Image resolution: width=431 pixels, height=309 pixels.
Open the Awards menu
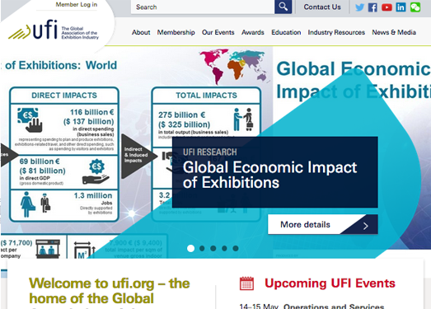pos(253,32)
